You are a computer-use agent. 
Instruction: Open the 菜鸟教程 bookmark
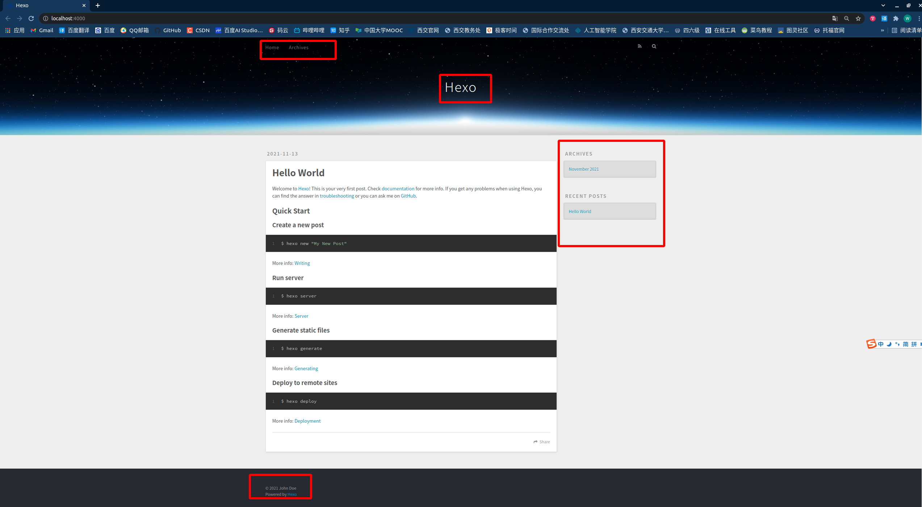coord(757,30)
